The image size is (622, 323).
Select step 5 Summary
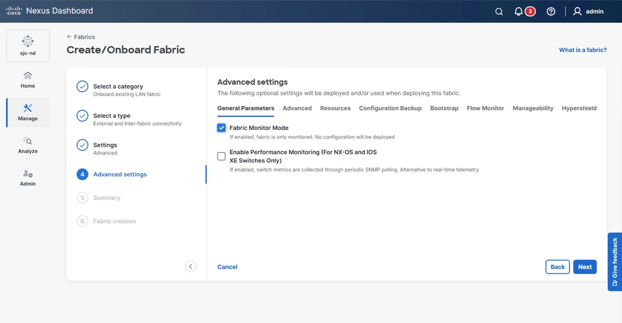[99, 198]
